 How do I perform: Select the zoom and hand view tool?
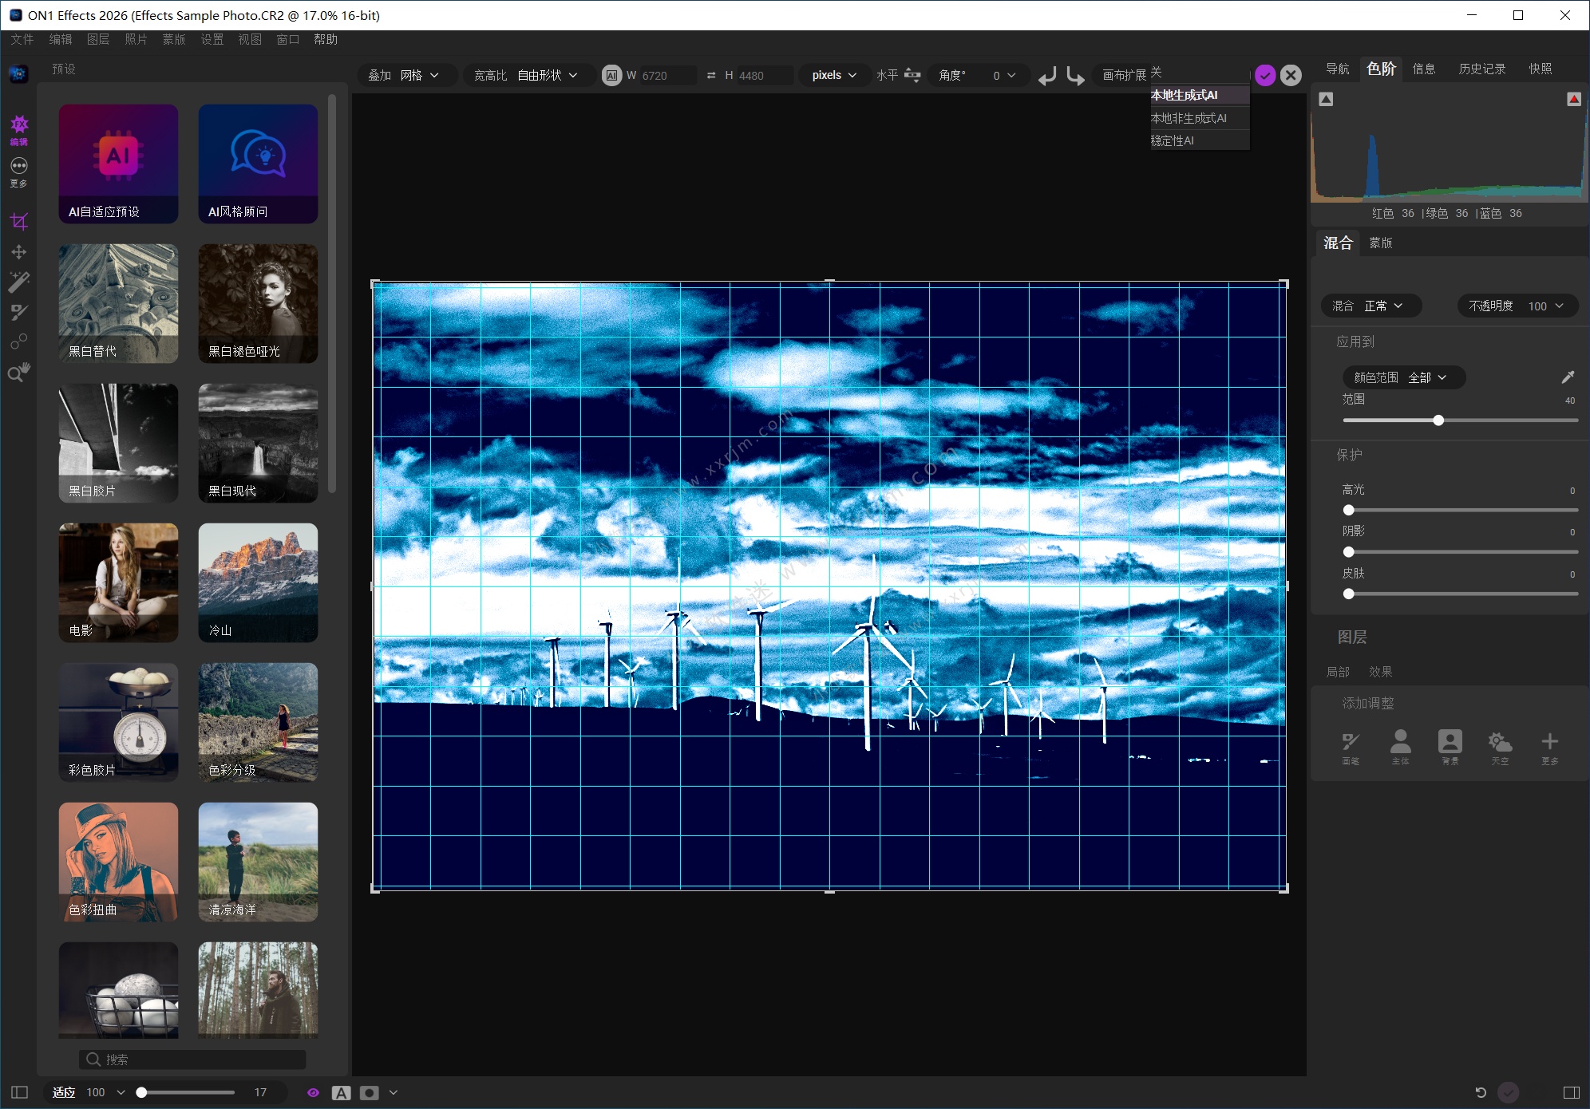coord(19,372)
